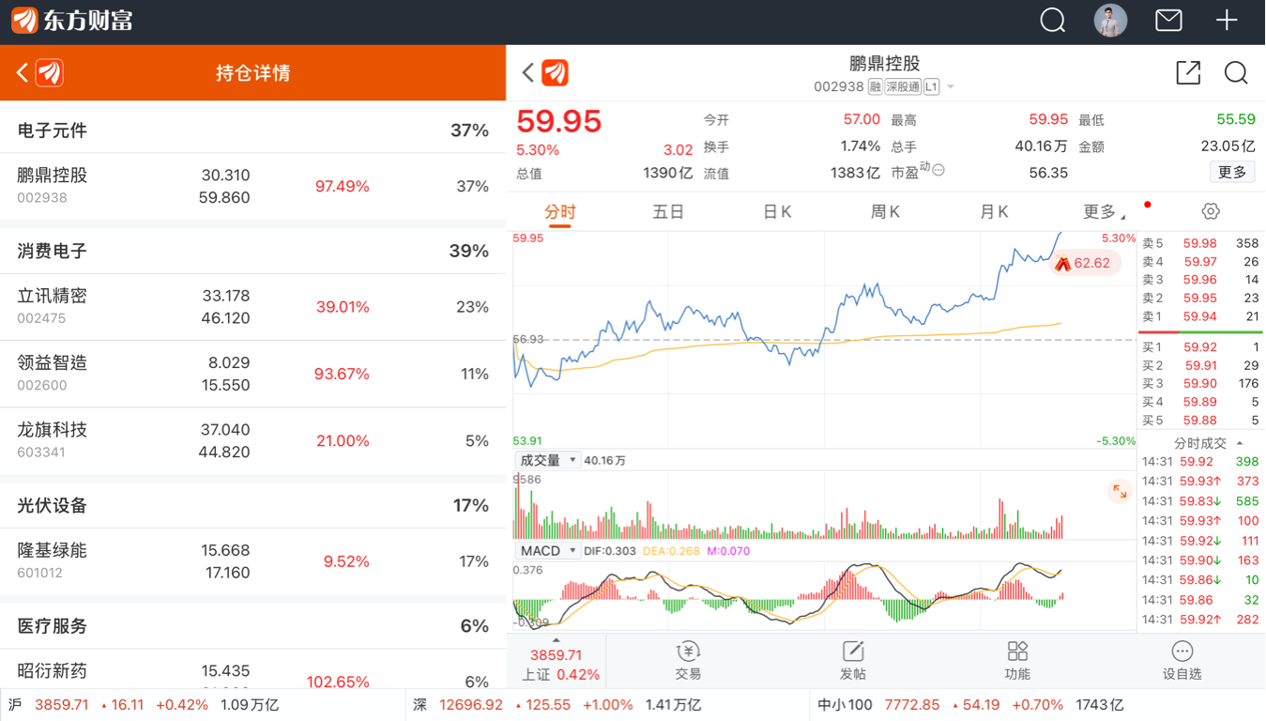Click trade tick 59.83 with 585 volume
This screenshot has width=1266, height=721.
pyautogui.click(x=1200, y=501)
